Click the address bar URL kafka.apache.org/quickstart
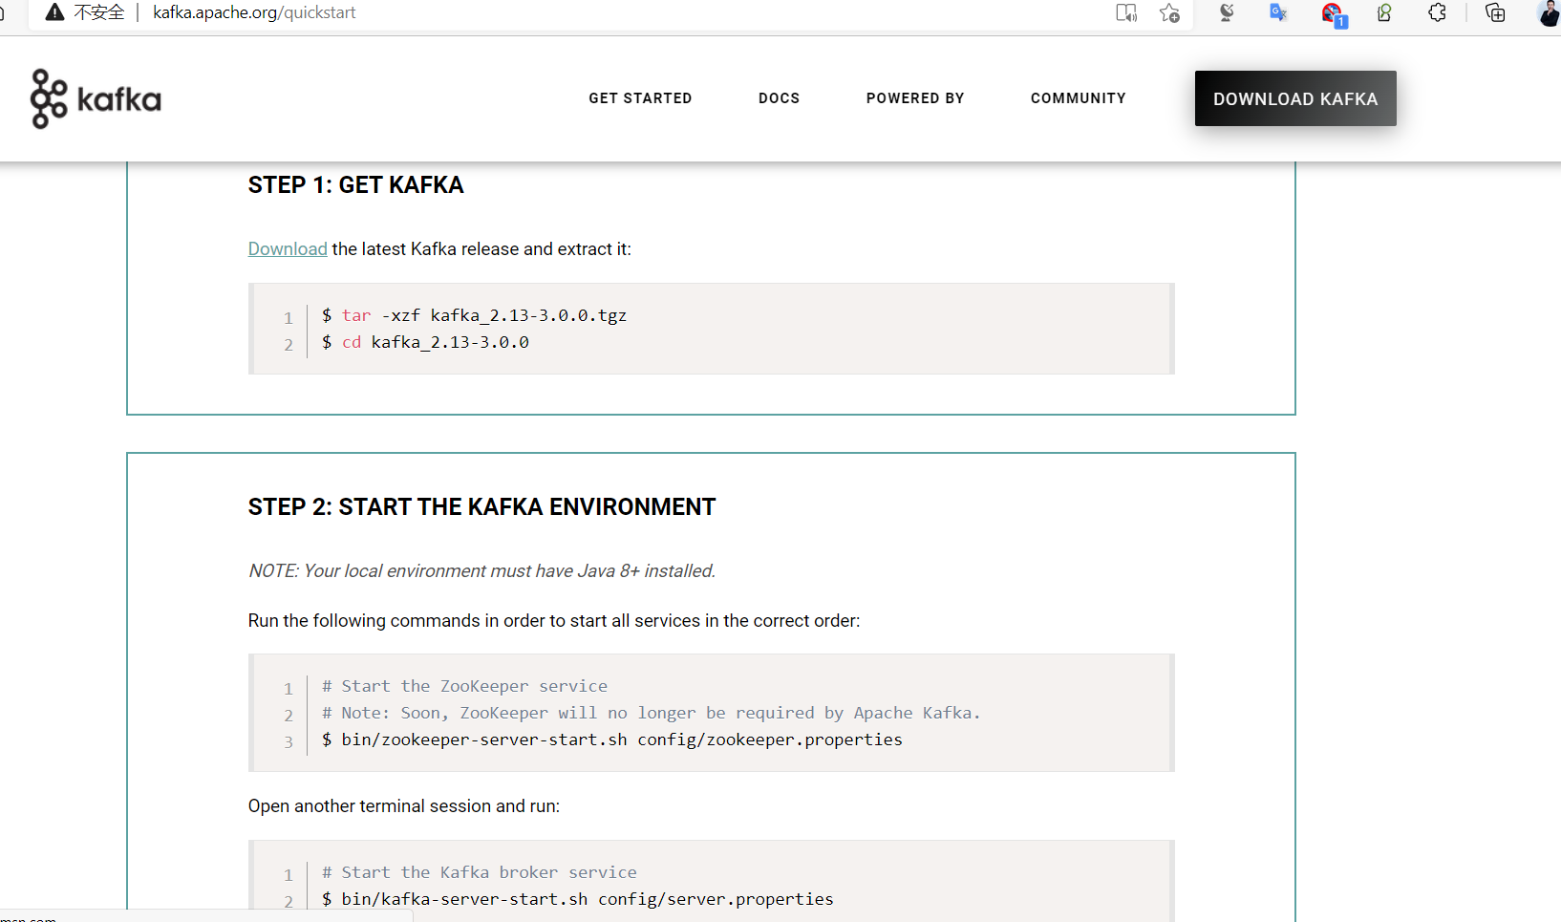The width and height of the screenshot is (1561, 922). click(x=254, y=12)
